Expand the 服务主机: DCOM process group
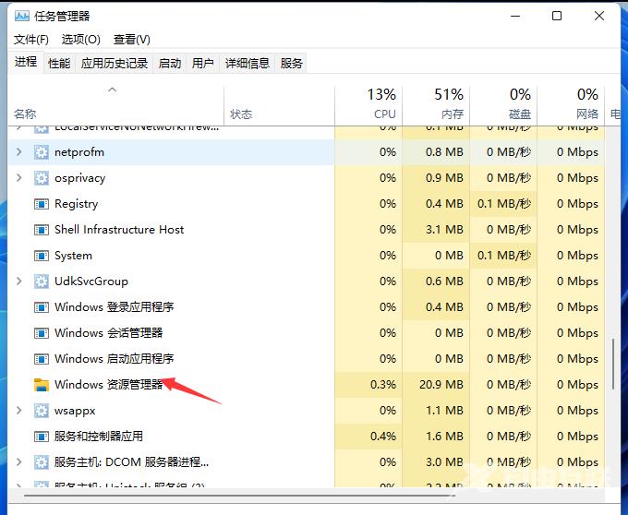 [18, 461]
